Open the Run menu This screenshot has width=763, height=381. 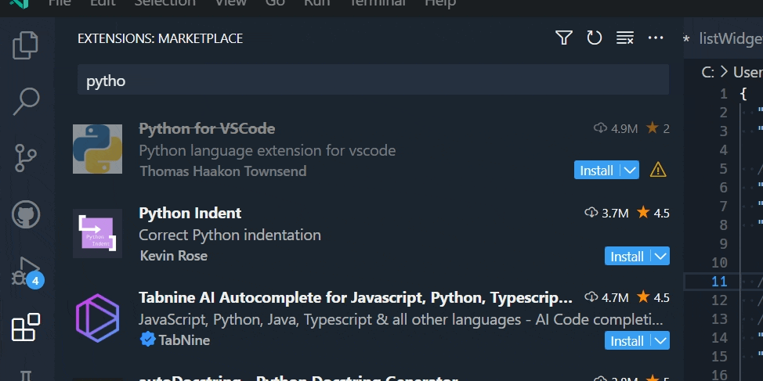coord(316,3)
